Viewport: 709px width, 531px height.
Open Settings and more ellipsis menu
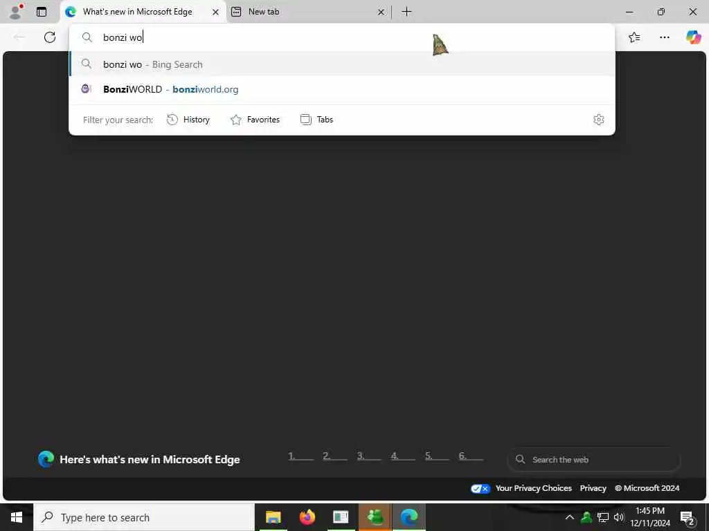click(664, 37)
